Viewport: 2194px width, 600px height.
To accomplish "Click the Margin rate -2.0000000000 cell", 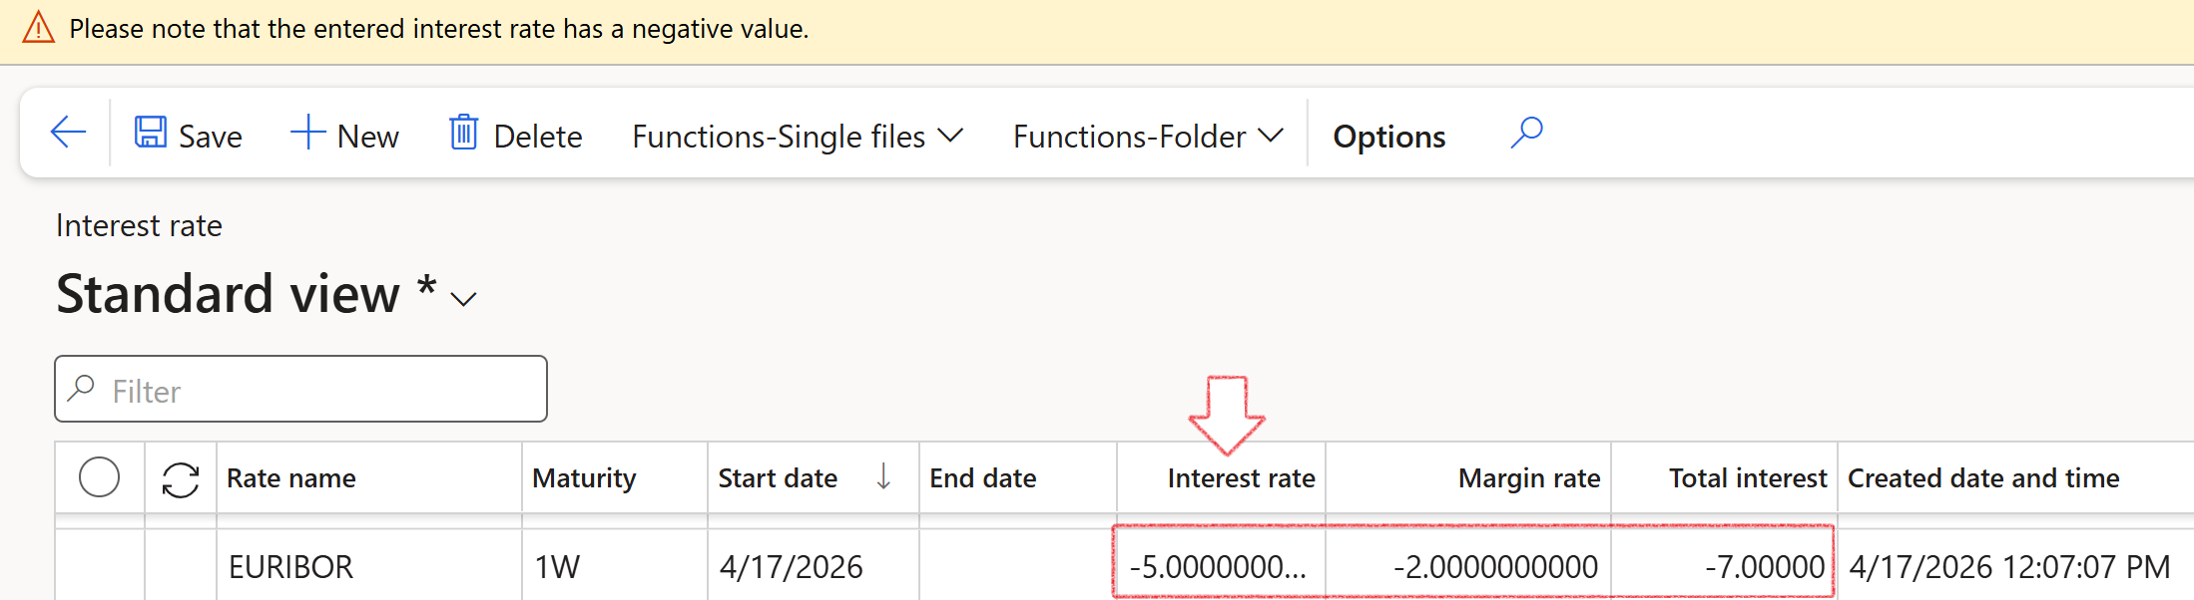I will click(x=1494, y=567).
